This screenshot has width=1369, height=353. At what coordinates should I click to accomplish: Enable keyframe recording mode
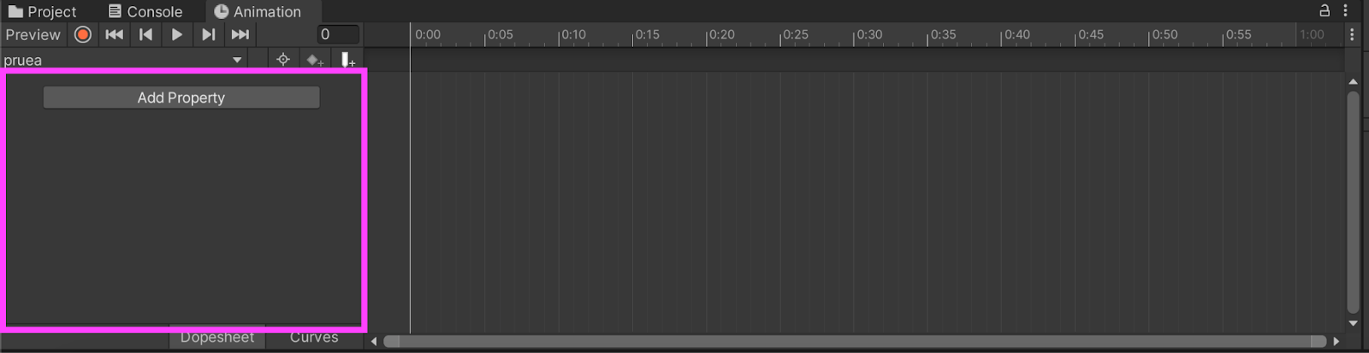[83, 34]
